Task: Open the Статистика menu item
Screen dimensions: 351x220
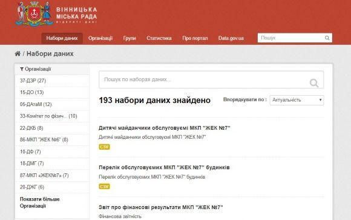Action: click(x=159, y=38)
